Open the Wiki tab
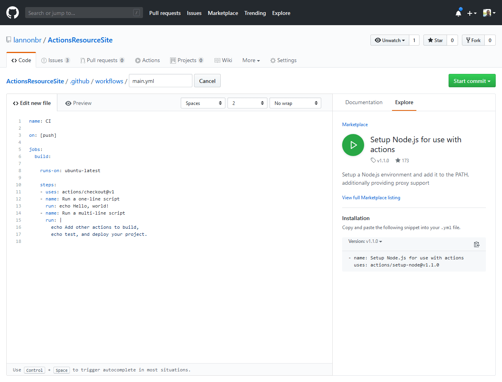502x382 pixels. [223, 60]
